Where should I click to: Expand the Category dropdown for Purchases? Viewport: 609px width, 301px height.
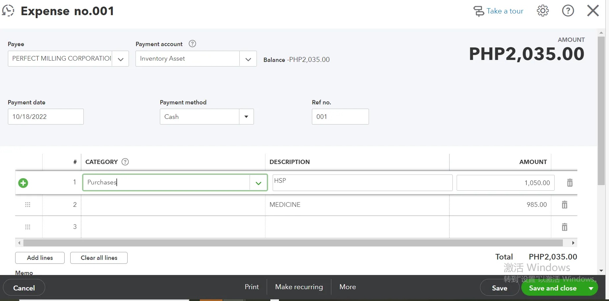259,183
